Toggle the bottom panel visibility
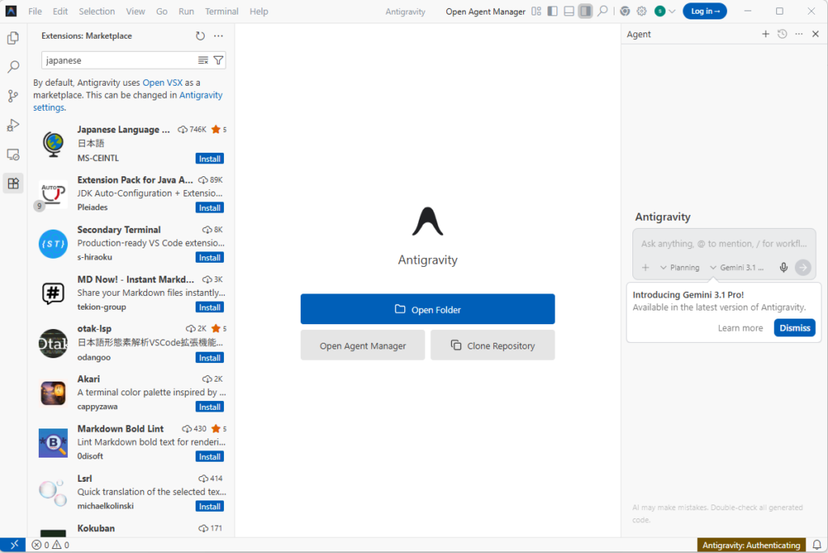Image resolution: width=828 pixels, height=553 pixels. (x=568, y=11)
